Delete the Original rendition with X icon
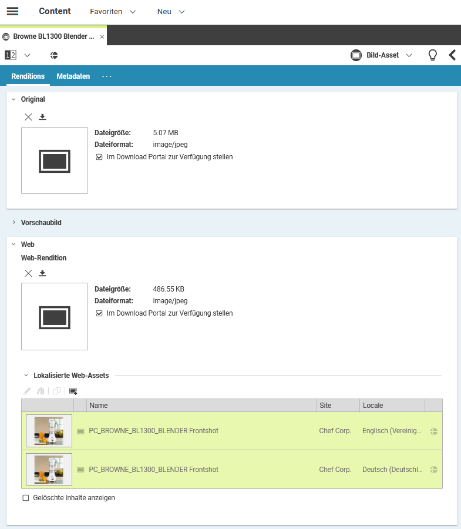Image resolution: width=461 pixels, height=529 pixels. 28,117
